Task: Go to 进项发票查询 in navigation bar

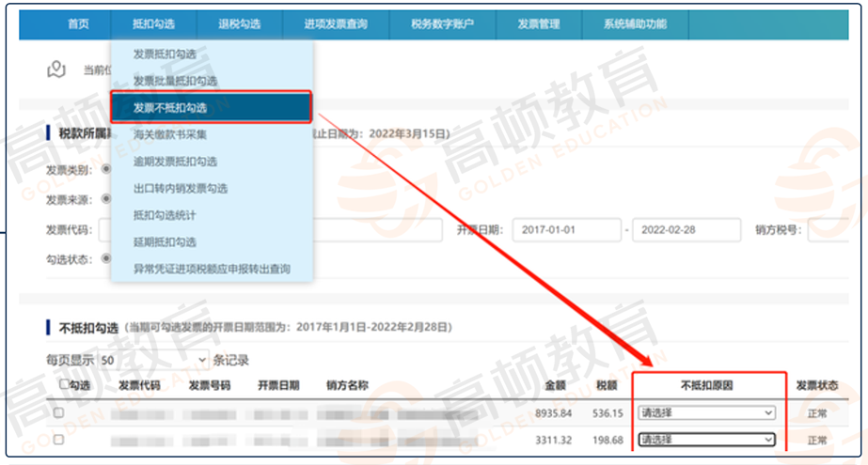Action: (336, 24)
